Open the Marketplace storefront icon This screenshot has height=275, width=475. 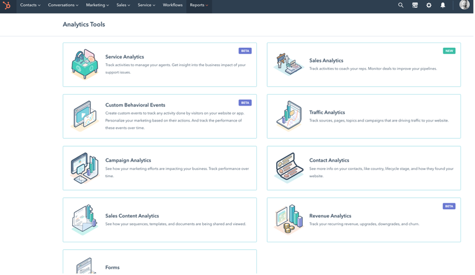pos(415,5)
